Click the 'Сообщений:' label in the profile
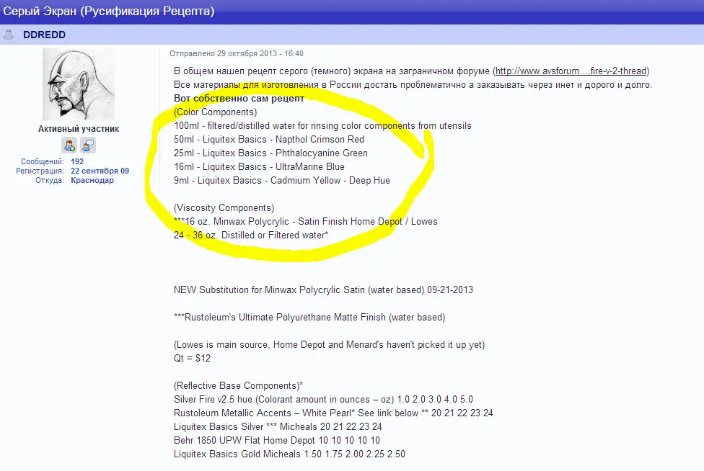This screenshot has height=471, width=704. pos(43,161)
